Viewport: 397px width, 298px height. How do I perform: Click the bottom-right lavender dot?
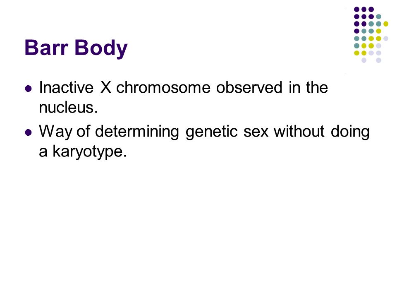378,60
